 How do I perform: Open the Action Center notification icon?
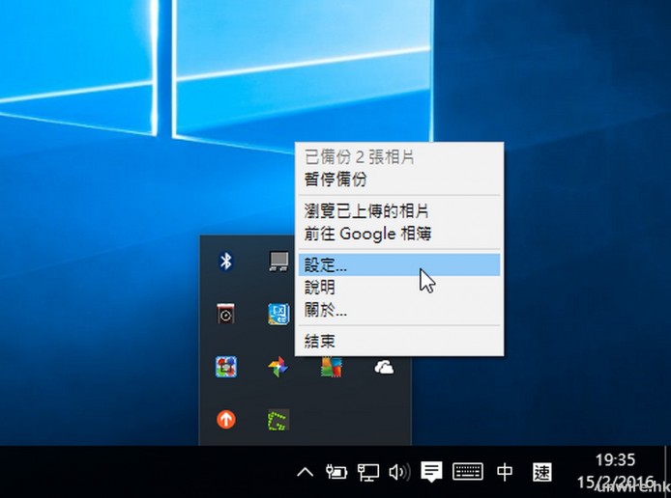(431, 472)
